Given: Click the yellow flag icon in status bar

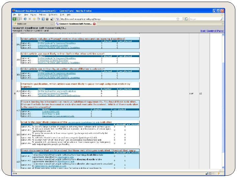Looking at the screenshot, I should click(x=219, y=173).
